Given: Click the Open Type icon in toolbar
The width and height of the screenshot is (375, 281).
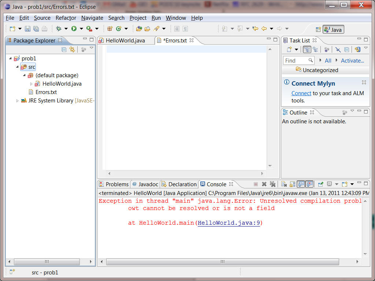Looking at the screenshot, I should coord(139,29).
